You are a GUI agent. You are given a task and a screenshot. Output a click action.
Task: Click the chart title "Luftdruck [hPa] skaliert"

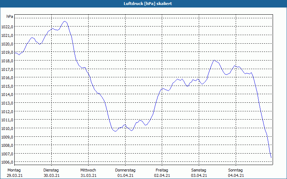click(x=148, y=4)
